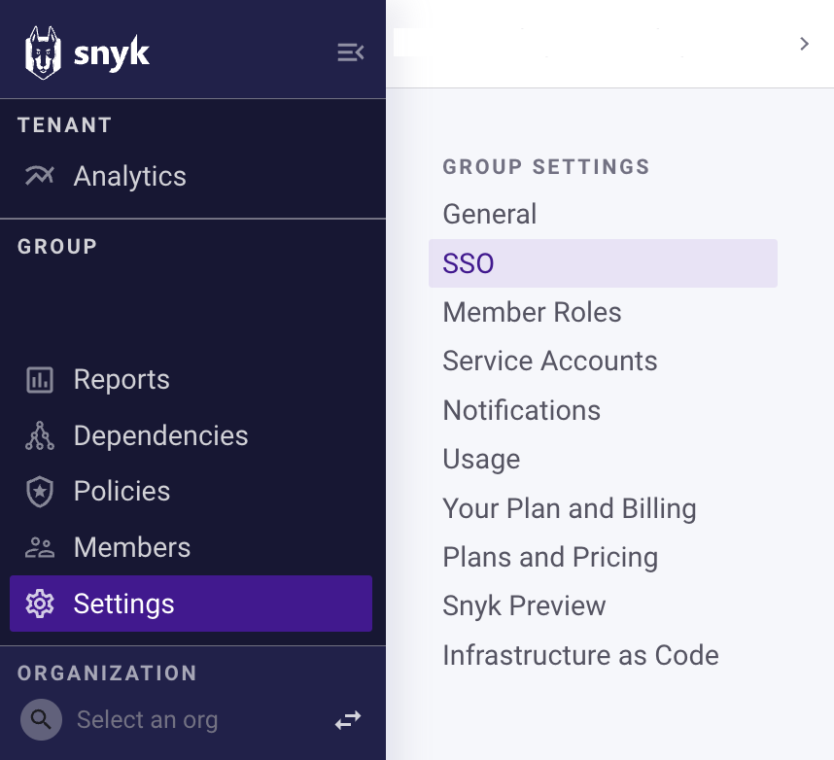Go to Member Roles settings
The width and height of the screenshot is (834, 760).
click(532, 312)
